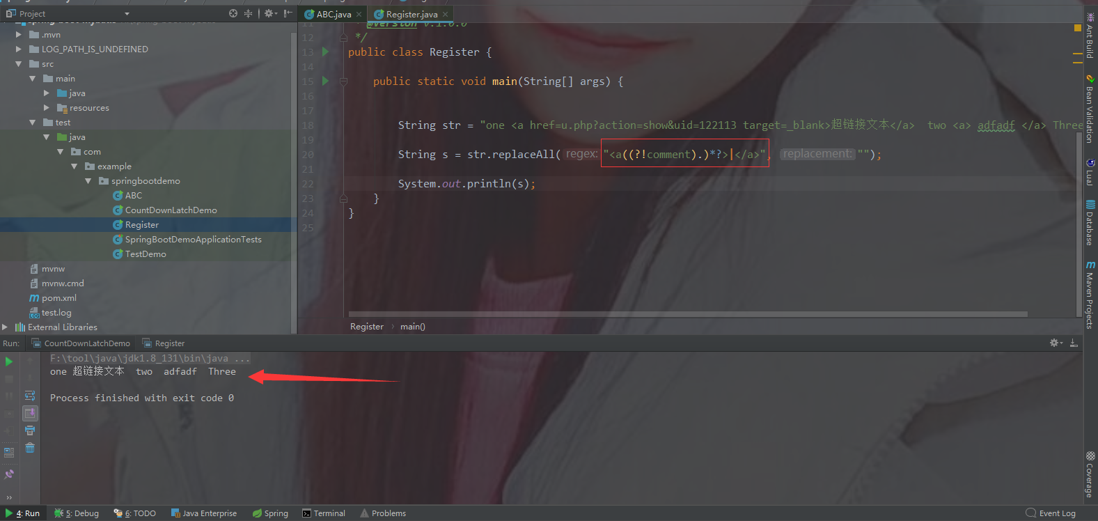The image size is (1098, 521).
Task: Expand the .mvn folder
Action: point(19,34)
